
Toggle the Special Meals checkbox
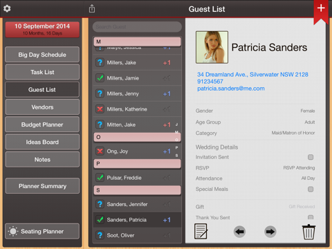pos(311,190)
